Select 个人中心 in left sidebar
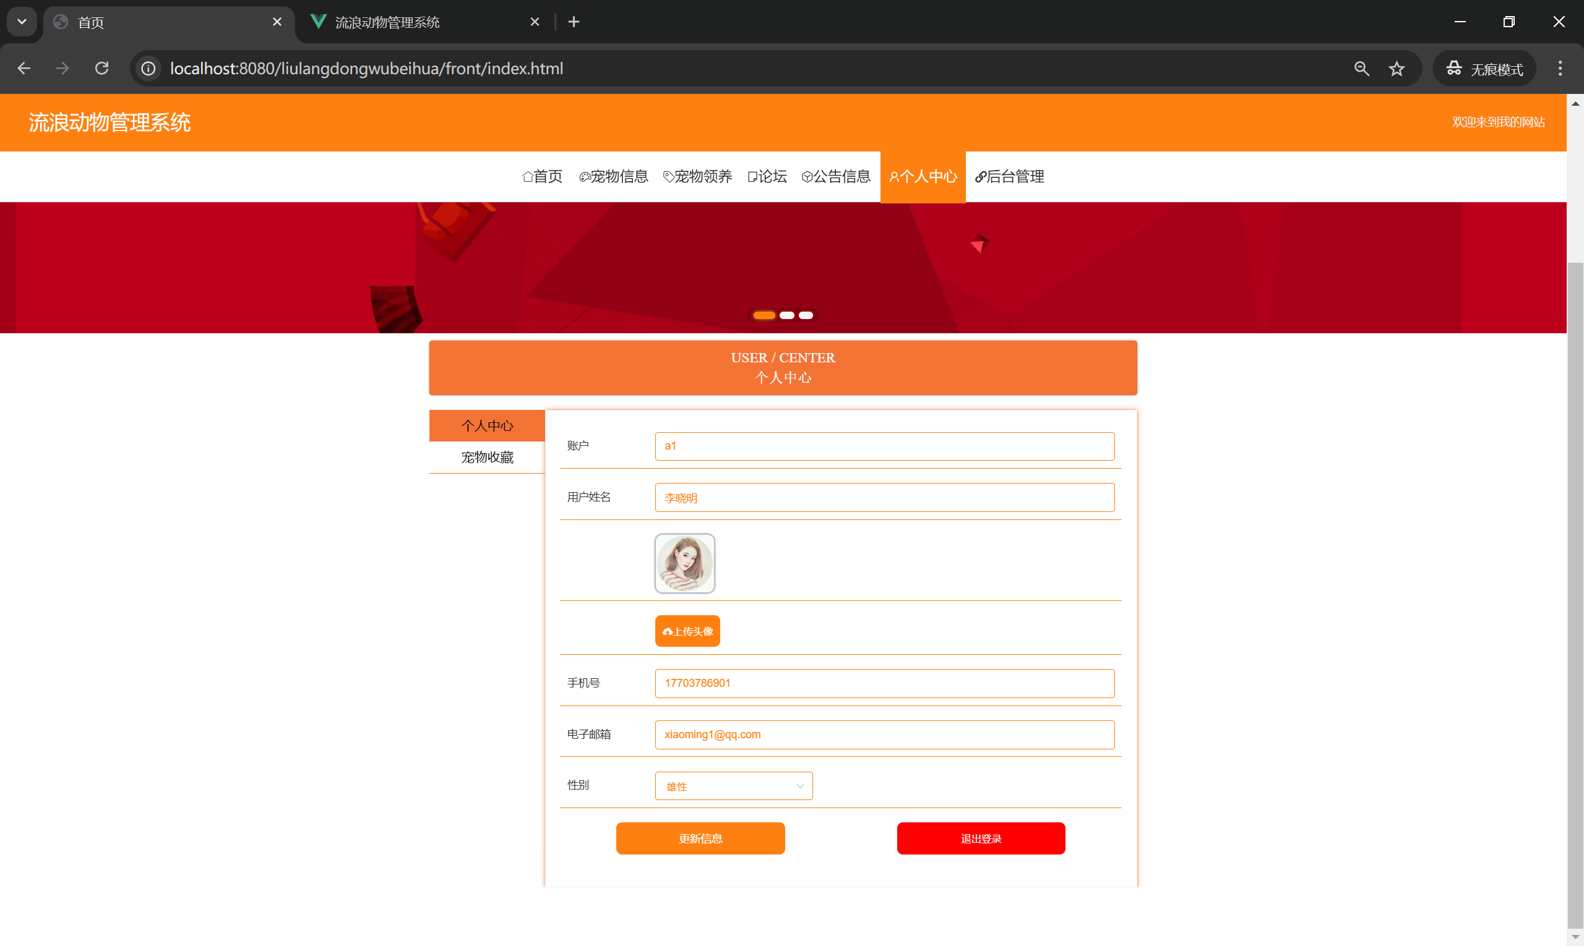1584x946 pixels. pyautogui.click(x=487, y=425)
